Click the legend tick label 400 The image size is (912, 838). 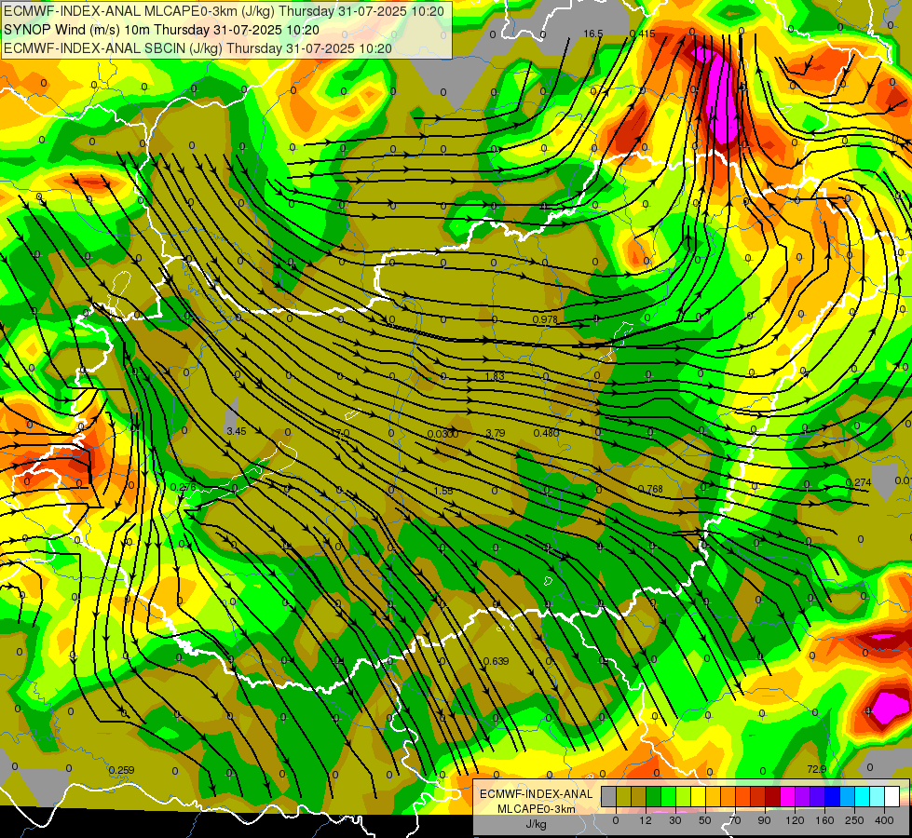[x=884, y=820]
